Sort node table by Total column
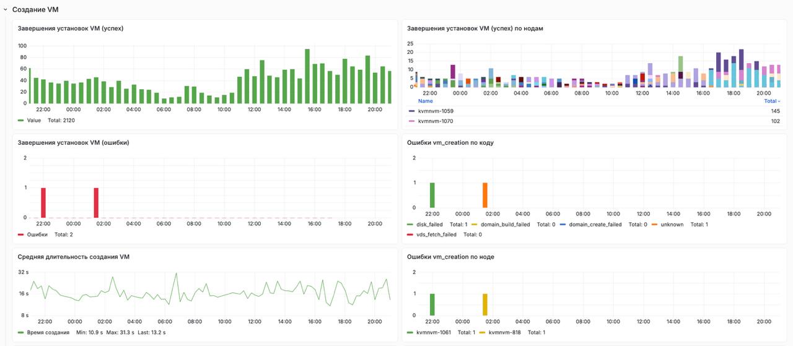Viewport: 793px width, 346px height. pos(772,101)
